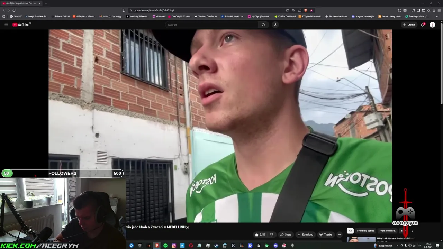
Task: Open the YouTube account avatar menu
Action: 432,25
